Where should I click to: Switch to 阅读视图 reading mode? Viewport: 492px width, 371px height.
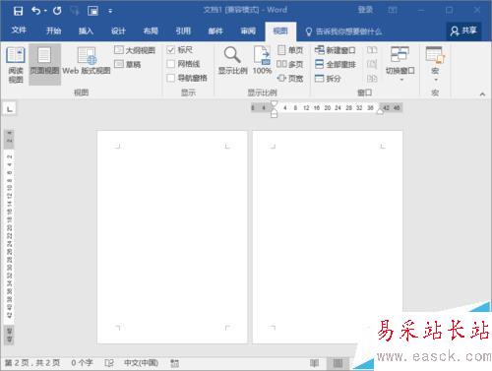tap(16, 64)
